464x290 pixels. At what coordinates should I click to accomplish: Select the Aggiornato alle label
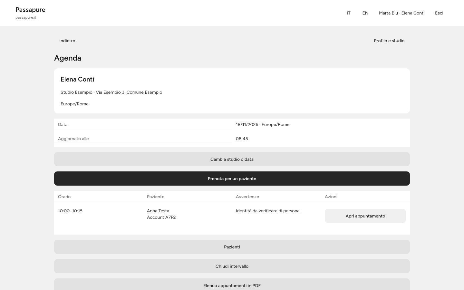tap(73, 139)
